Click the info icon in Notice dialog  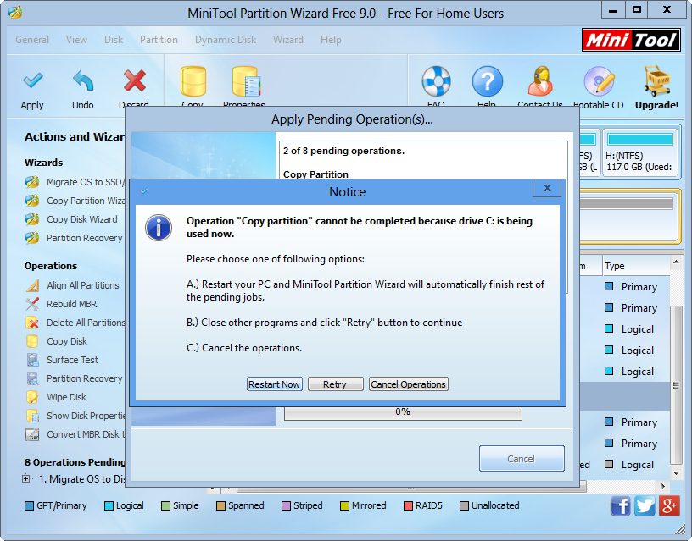coord(159,228)
